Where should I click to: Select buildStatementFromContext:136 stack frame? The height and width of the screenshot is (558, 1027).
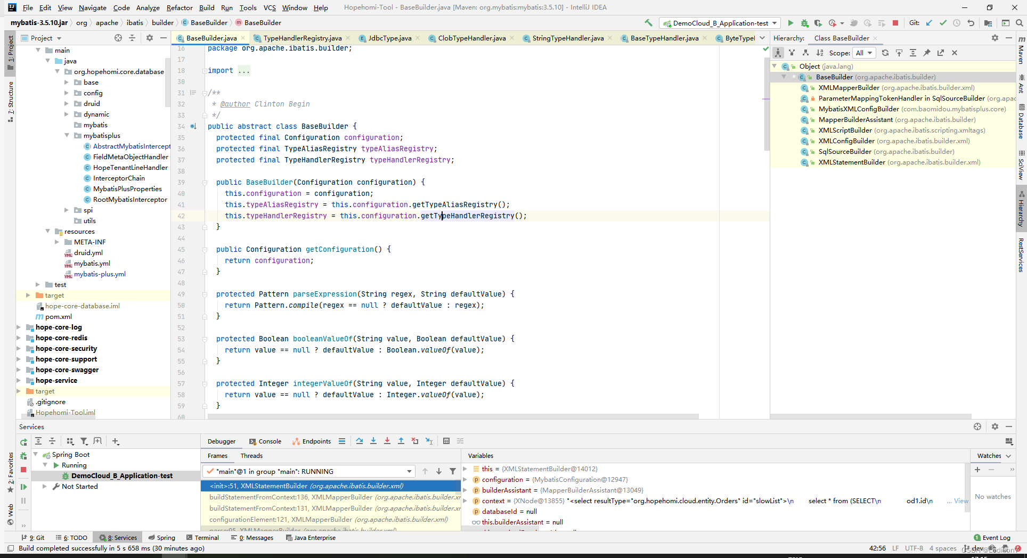(x=331, y=497)
